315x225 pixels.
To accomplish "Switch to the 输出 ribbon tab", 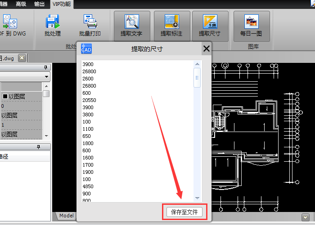I will [39, 4].
